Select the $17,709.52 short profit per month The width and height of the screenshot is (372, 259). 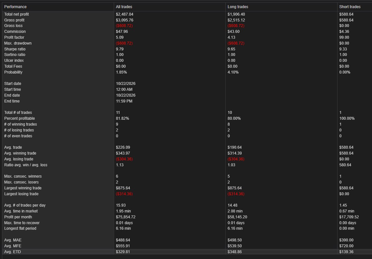349,217
